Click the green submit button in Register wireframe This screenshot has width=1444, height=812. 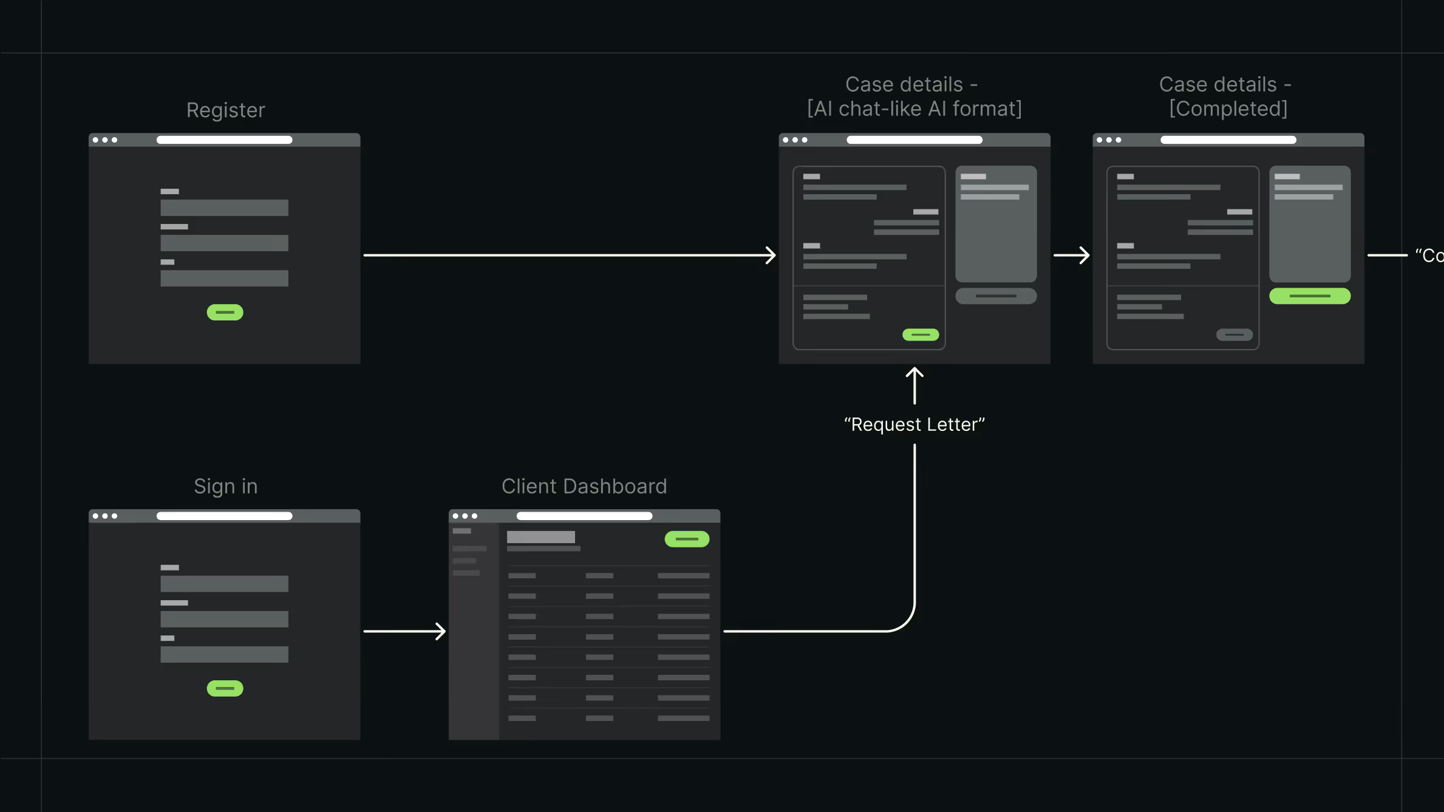tap(225, 312)
